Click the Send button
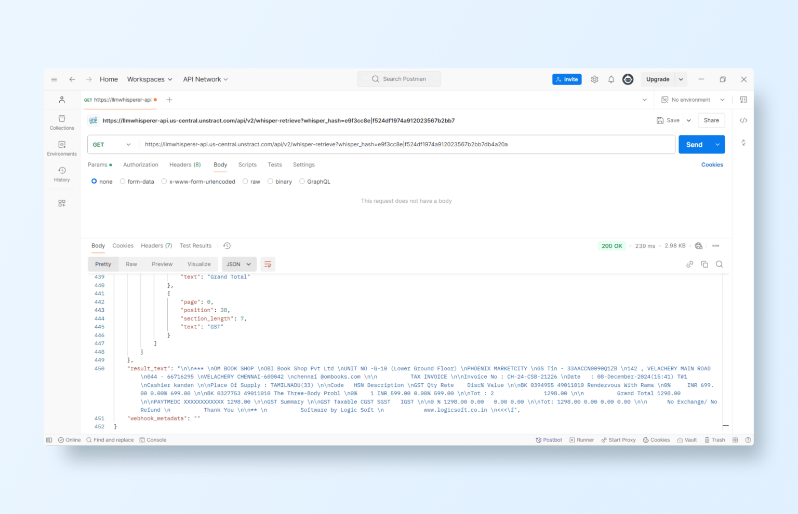Screen dimensions: 798x514 point(694,144)
